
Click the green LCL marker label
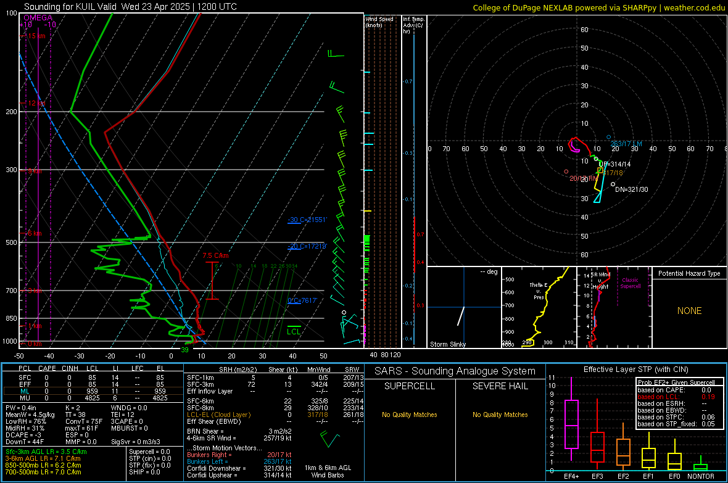pos(294,331)
